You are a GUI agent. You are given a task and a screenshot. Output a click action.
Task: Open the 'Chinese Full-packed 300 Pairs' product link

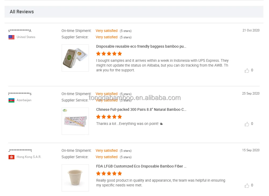point(141,109)
